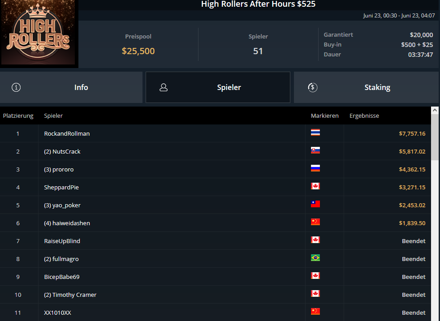Select the Spieler tab
This screenshot has width=440, height=321.
(x=218, y=87)
